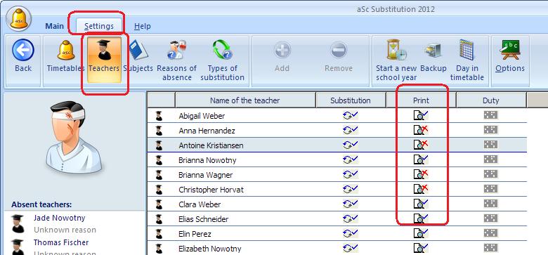Image resolution: width=548 pixels, height=255 pixels.
Task: Click the Add plus button
Action: click(282, 56)
